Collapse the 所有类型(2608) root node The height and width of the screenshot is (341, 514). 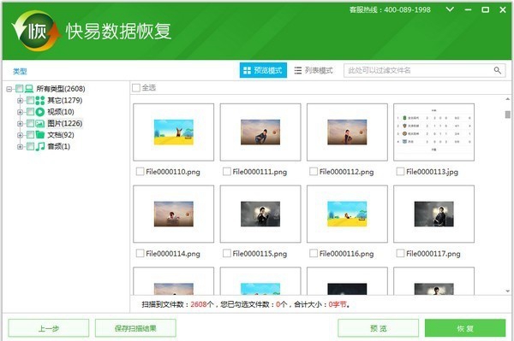9,89
